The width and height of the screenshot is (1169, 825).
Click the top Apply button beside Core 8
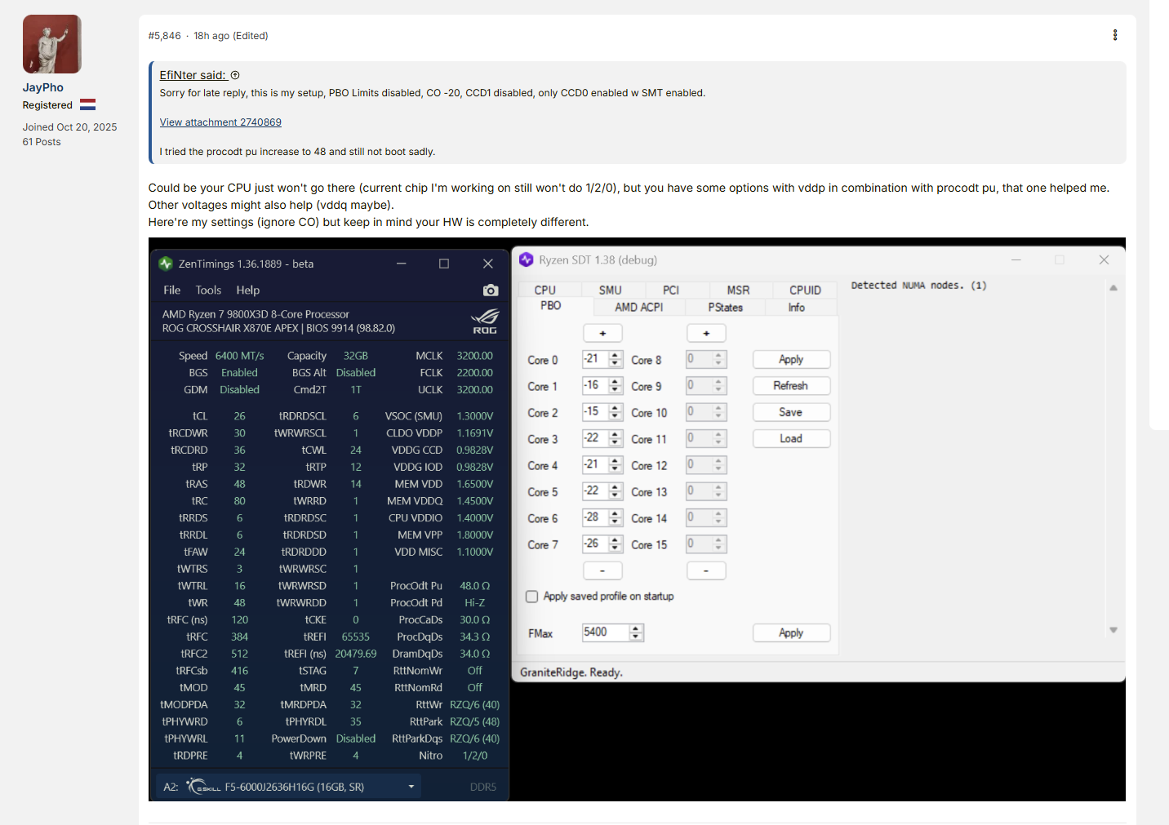(791, 360)
